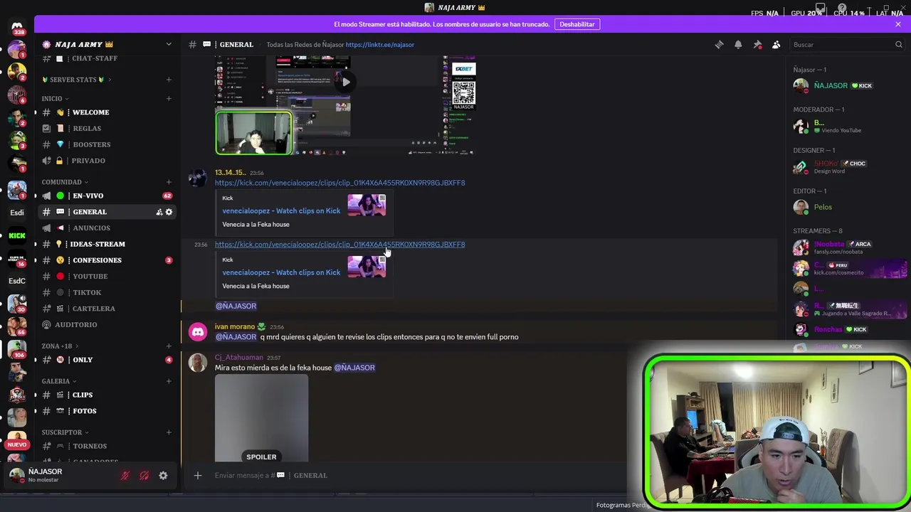Click ivan morano's Discord avatar

[198, 331]
